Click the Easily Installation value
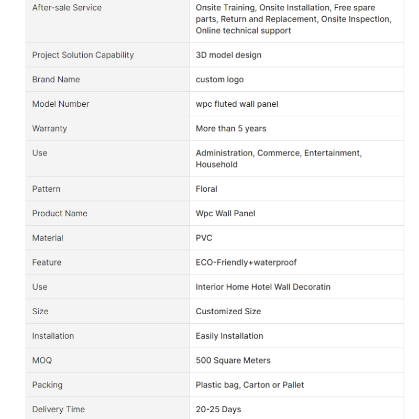419x419 pixels. pyautogui.click(x=229, y=336)
